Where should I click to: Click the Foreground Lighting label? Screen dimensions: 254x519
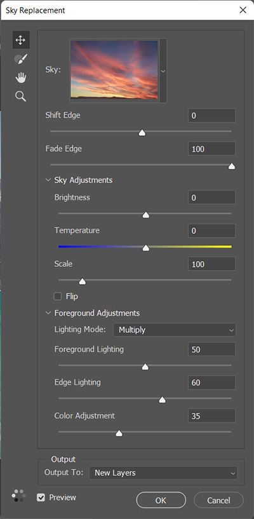(89, 349)
